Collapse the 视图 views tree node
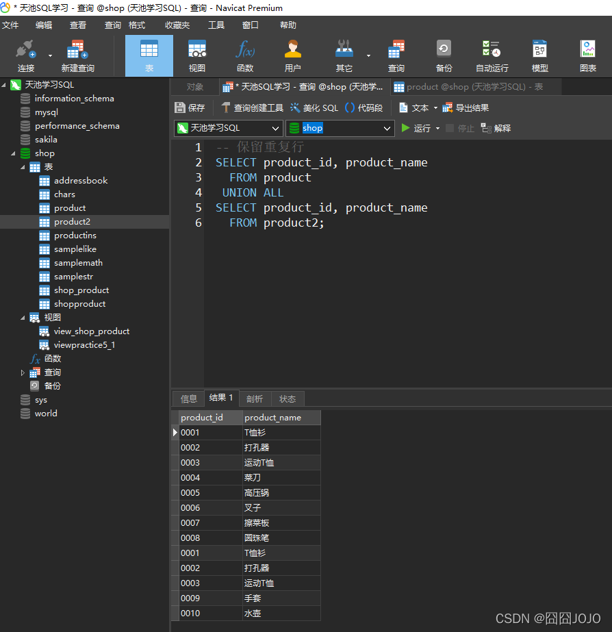Screen dimensions: 612x632 [23, 318]
